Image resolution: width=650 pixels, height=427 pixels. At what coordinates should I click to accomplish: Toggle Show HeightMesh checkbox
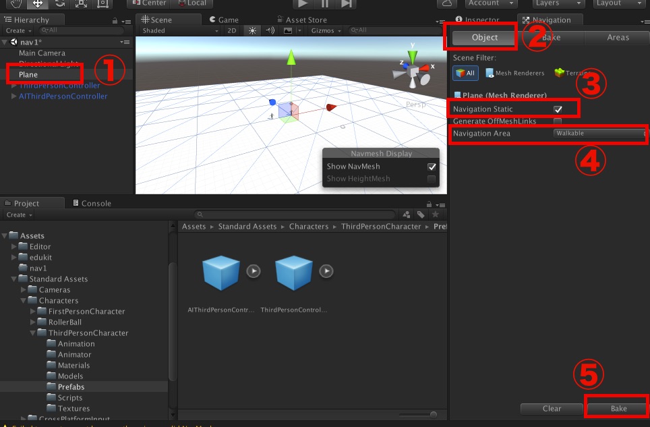(432, 179)
